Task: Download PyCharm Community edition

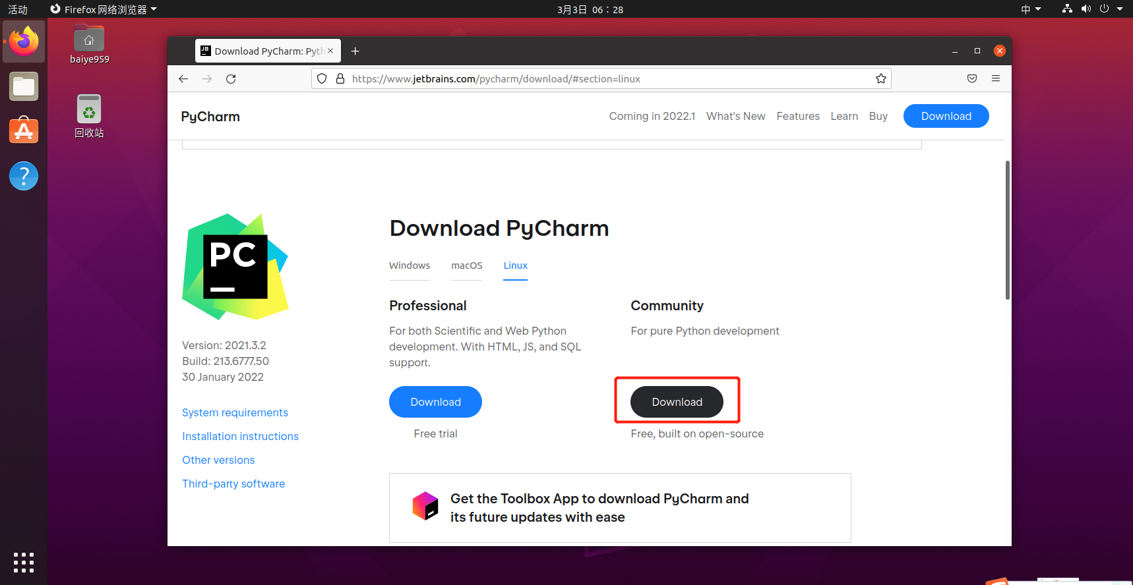Action: tap(677, 402)
